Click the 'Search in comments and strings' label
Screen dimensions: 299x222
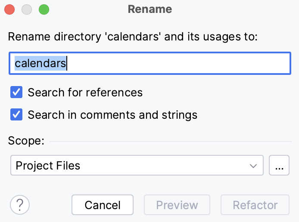(x=112, y=115)
